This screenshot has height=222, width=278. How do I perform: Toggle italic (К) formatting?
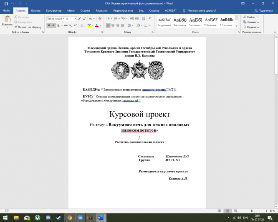(x=53, y=25)
